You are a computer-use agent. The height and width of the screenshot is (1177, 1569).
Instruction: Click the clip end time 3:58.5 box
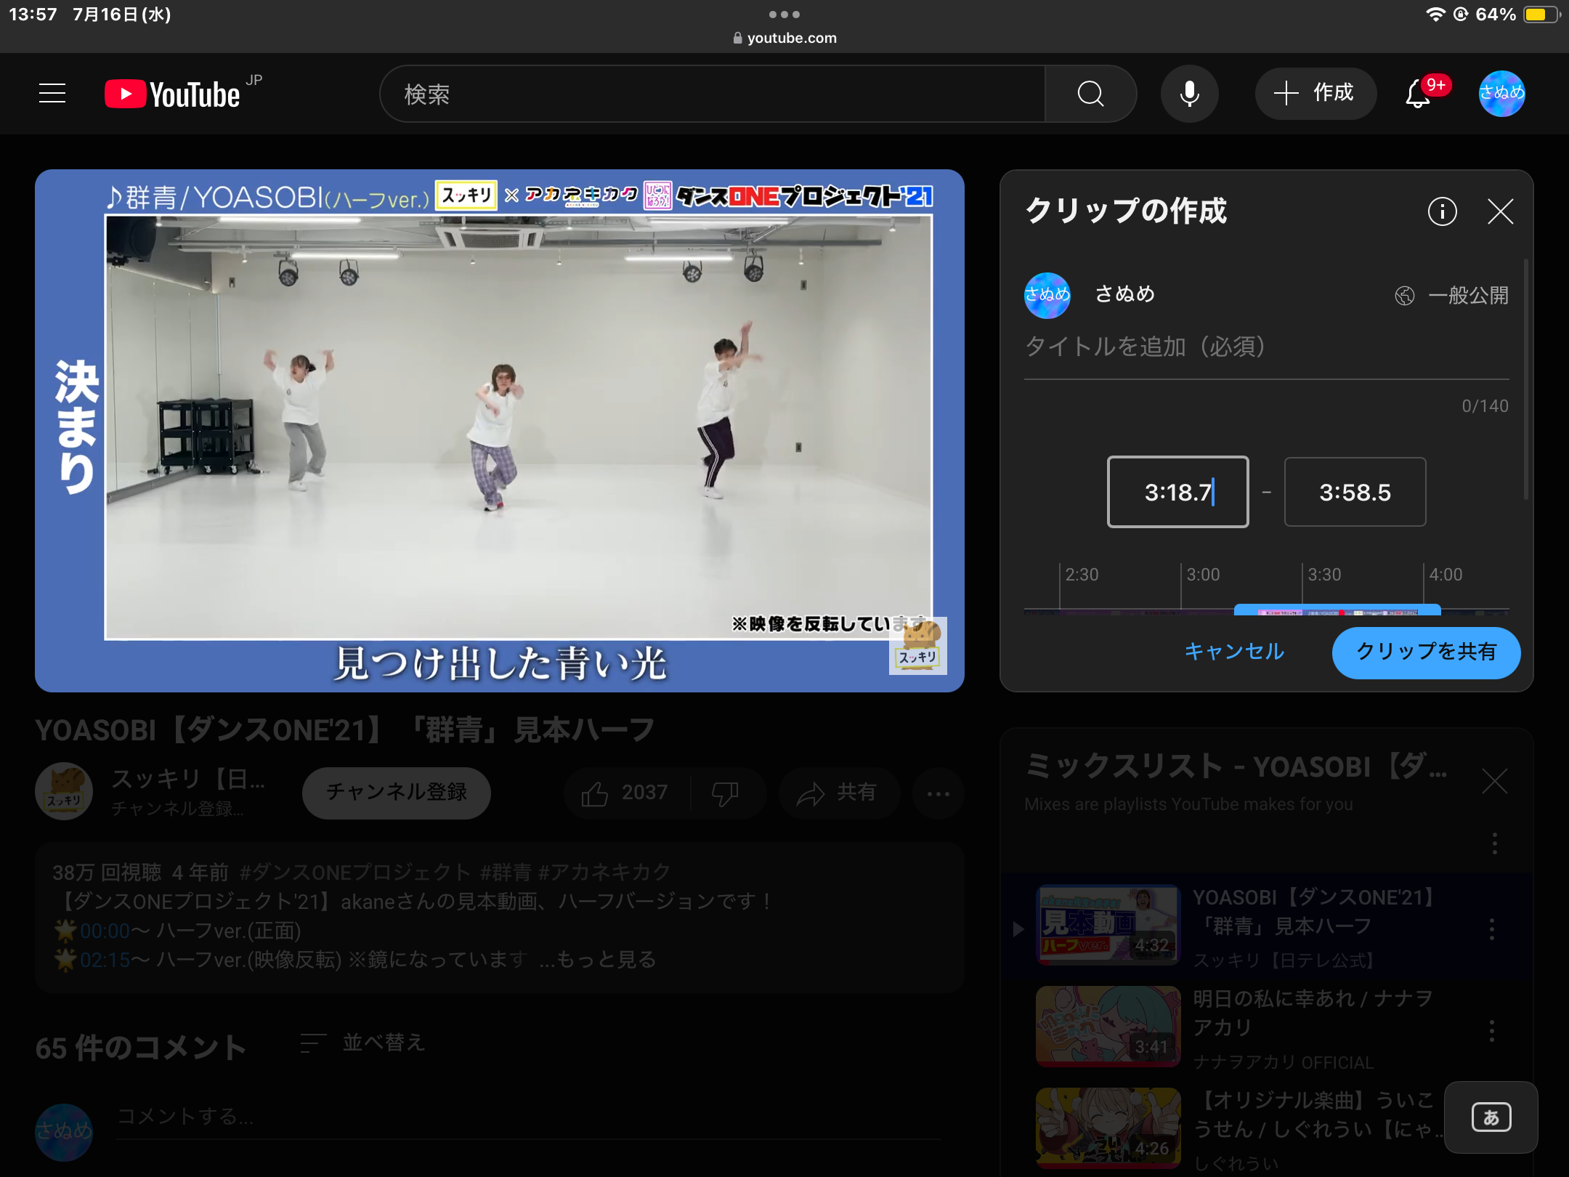pos(1355,493)
